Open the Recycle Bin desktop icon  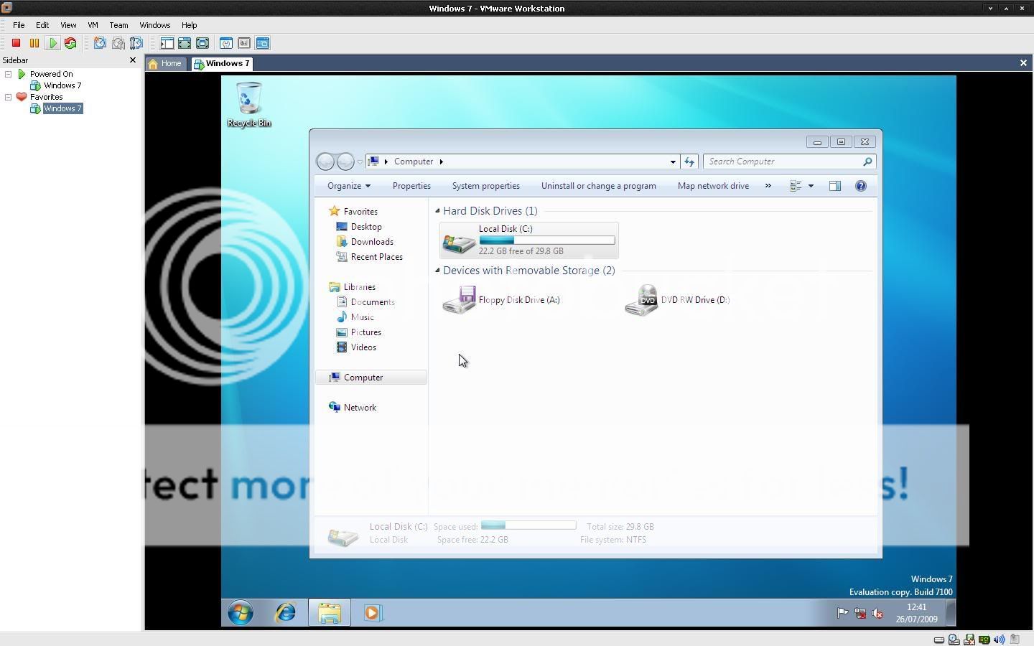[x=249, y=105]
